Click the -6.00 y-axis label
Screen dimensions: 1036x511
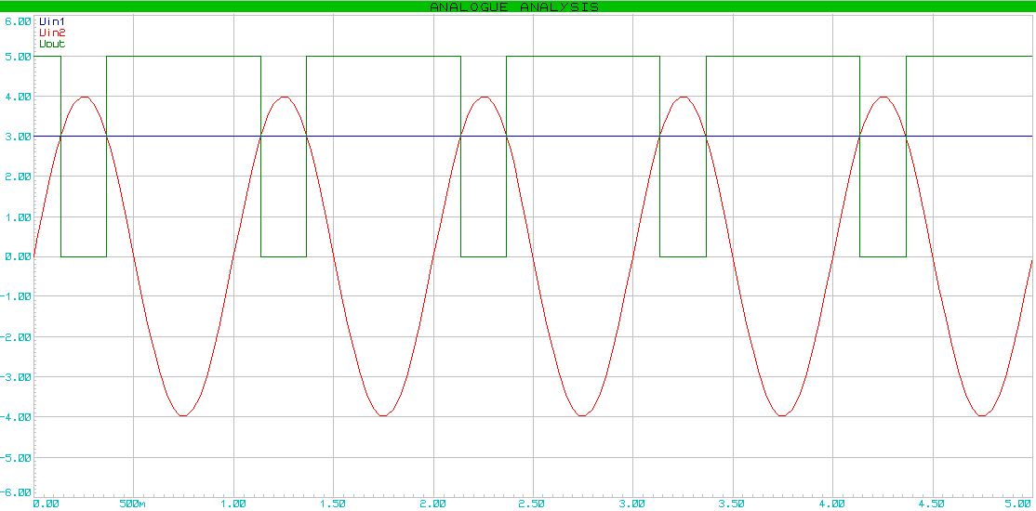(16, 492)
